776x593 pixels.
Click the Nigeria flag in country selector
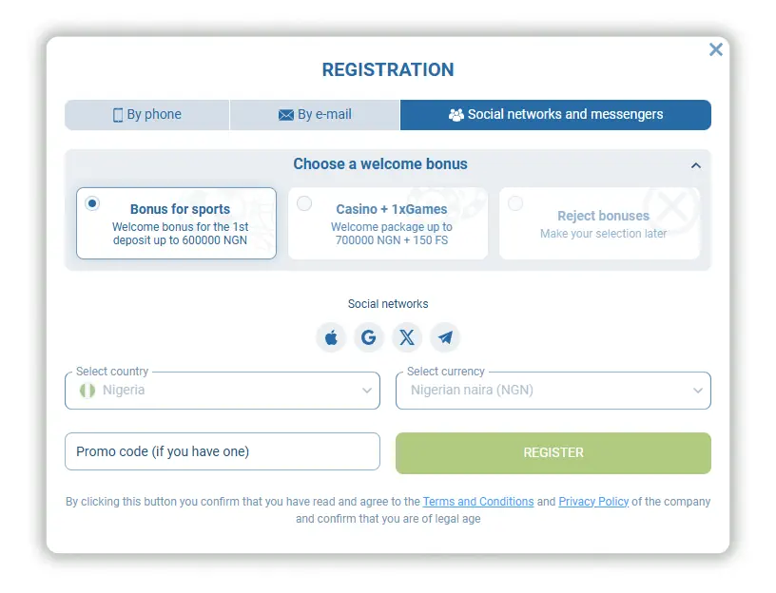coord(86,390)
